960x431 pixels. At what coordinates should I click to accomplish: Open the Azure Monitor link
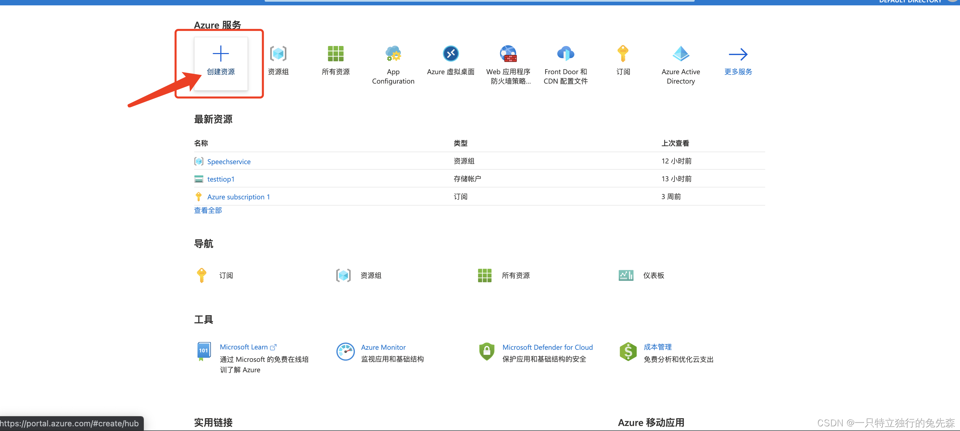383,347
